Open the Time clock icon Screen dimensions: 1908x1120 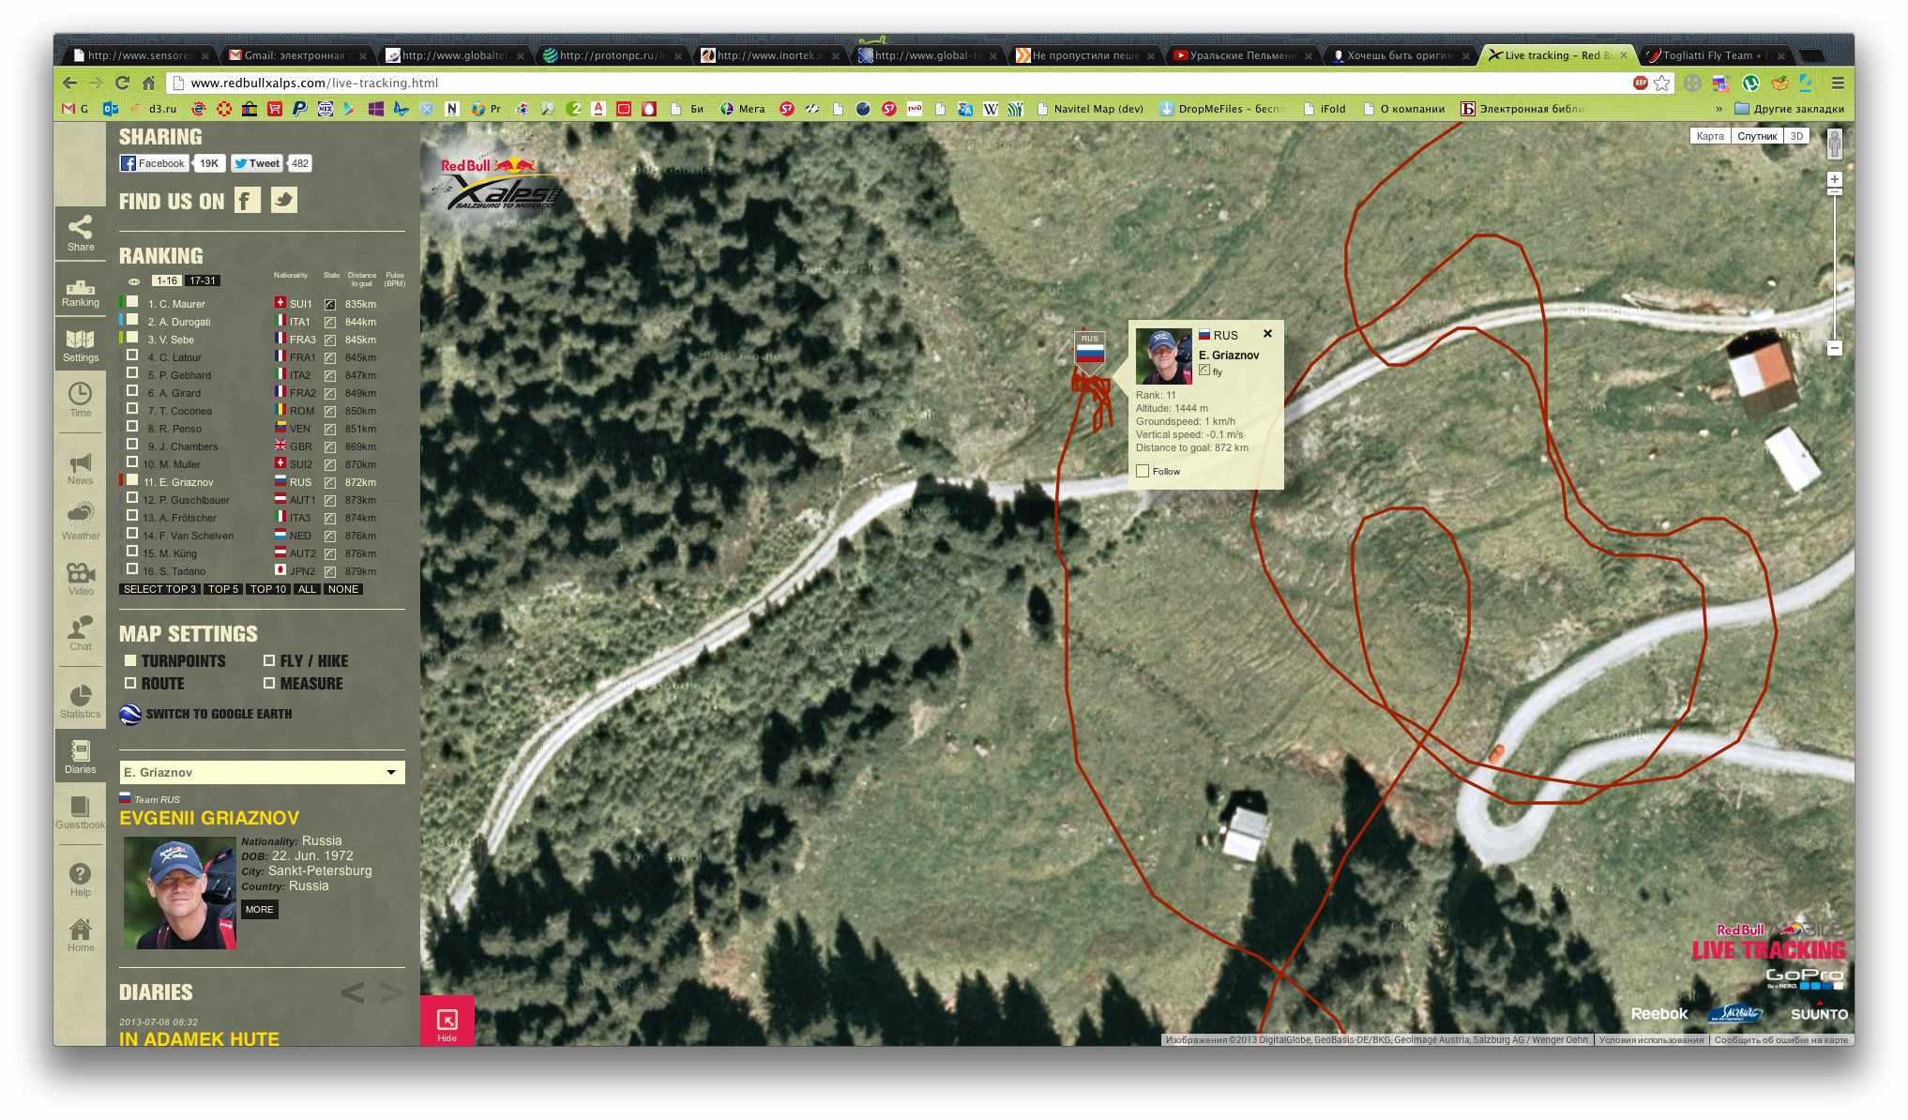(x=81, y=399)
